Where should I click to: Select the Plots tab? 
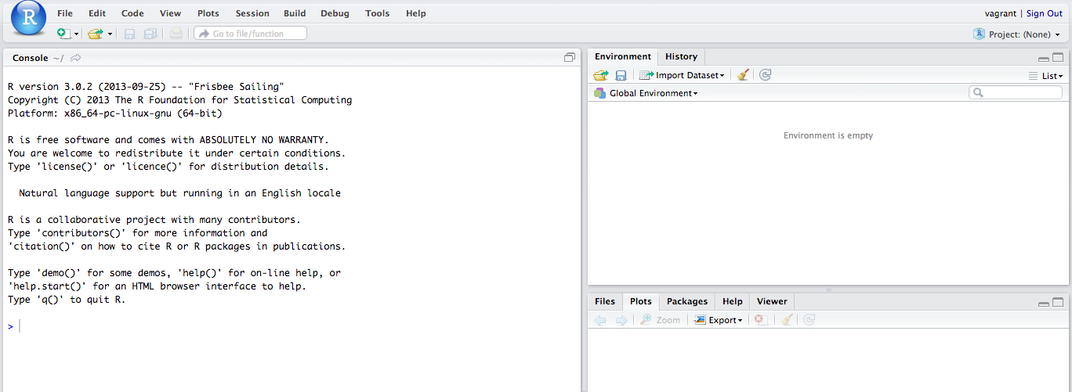click(641, 301)
